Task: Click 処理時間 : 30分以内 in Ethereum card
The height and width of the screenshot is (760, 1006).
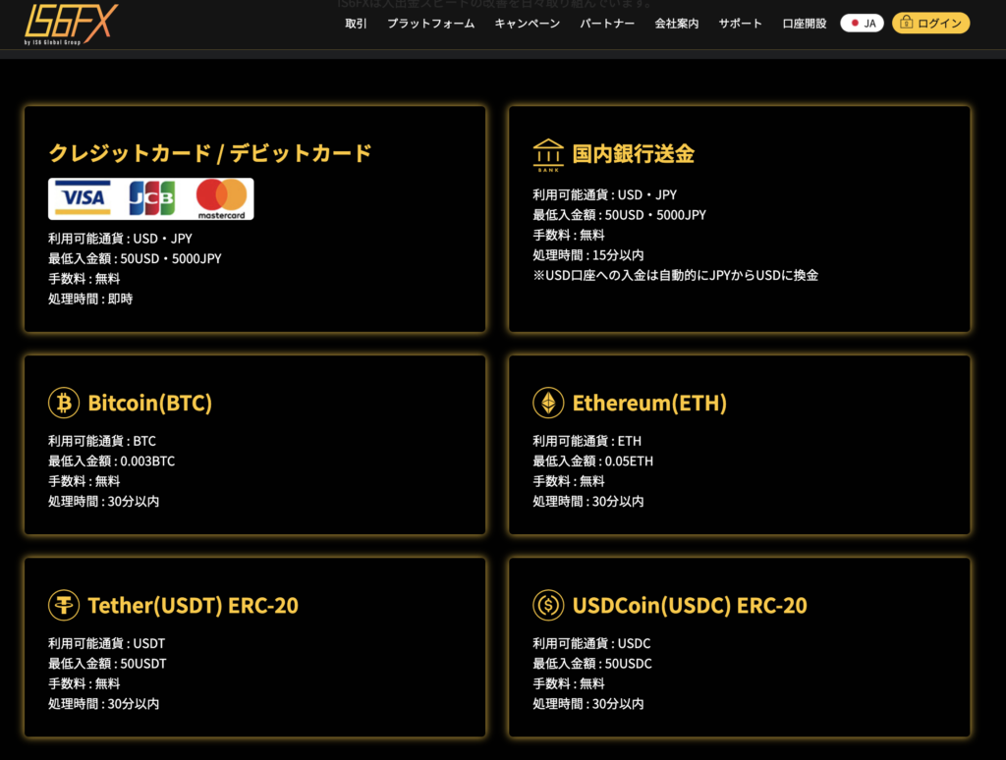Action: click(588, 502)
